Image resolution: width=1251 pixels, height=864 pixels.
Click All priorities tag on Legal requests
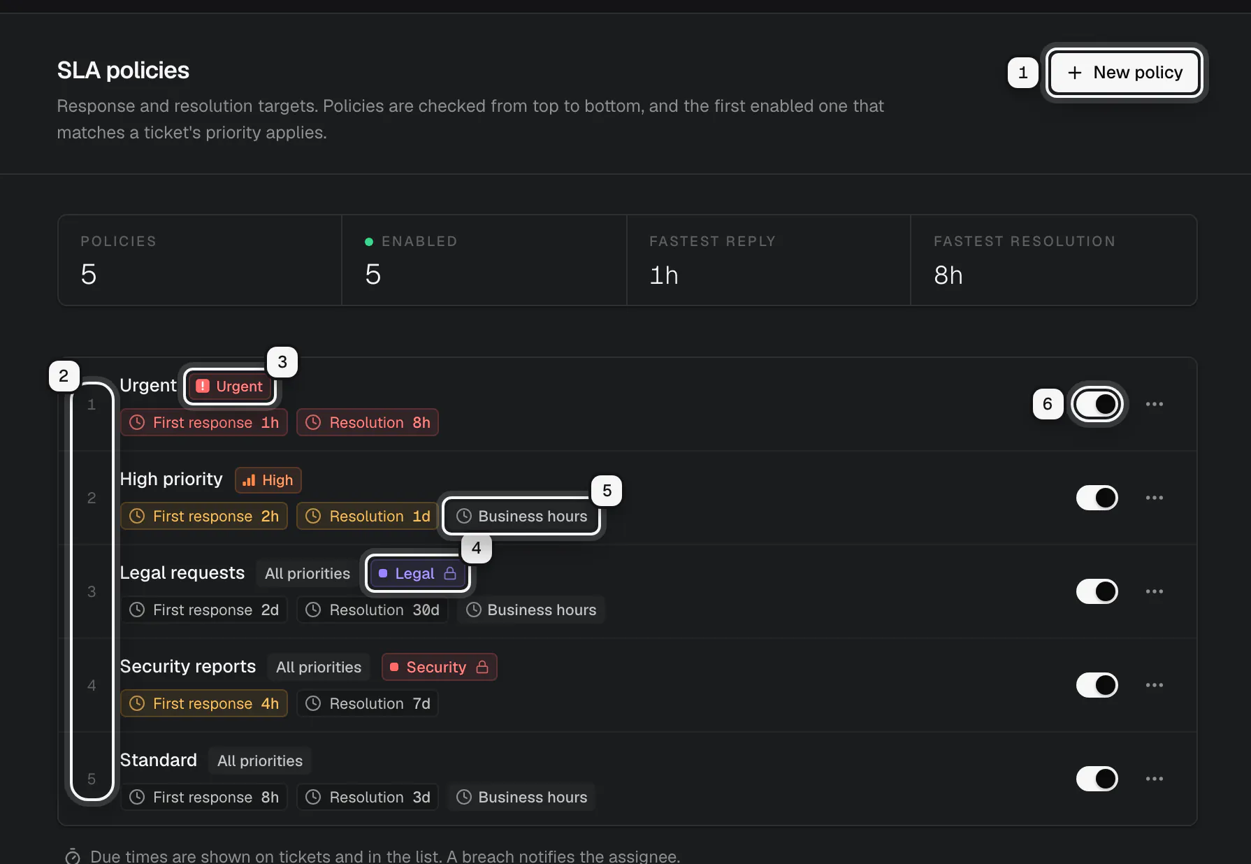308,574
